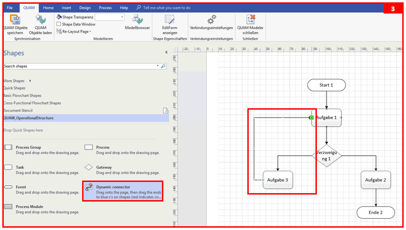Open the File menu
Screen dimensions: 406x230
click(10, 8)
